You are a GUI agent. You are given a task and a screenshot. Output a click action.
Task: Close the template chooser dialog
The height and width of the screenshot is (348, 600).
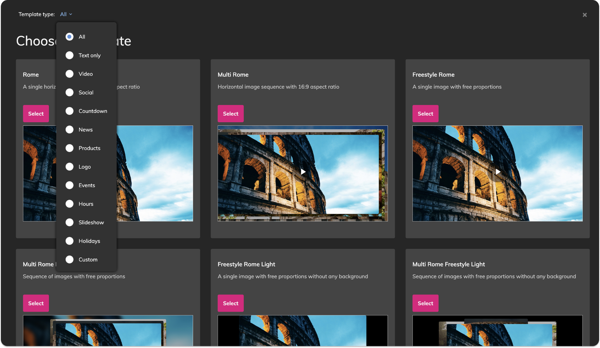coord(584,15)
